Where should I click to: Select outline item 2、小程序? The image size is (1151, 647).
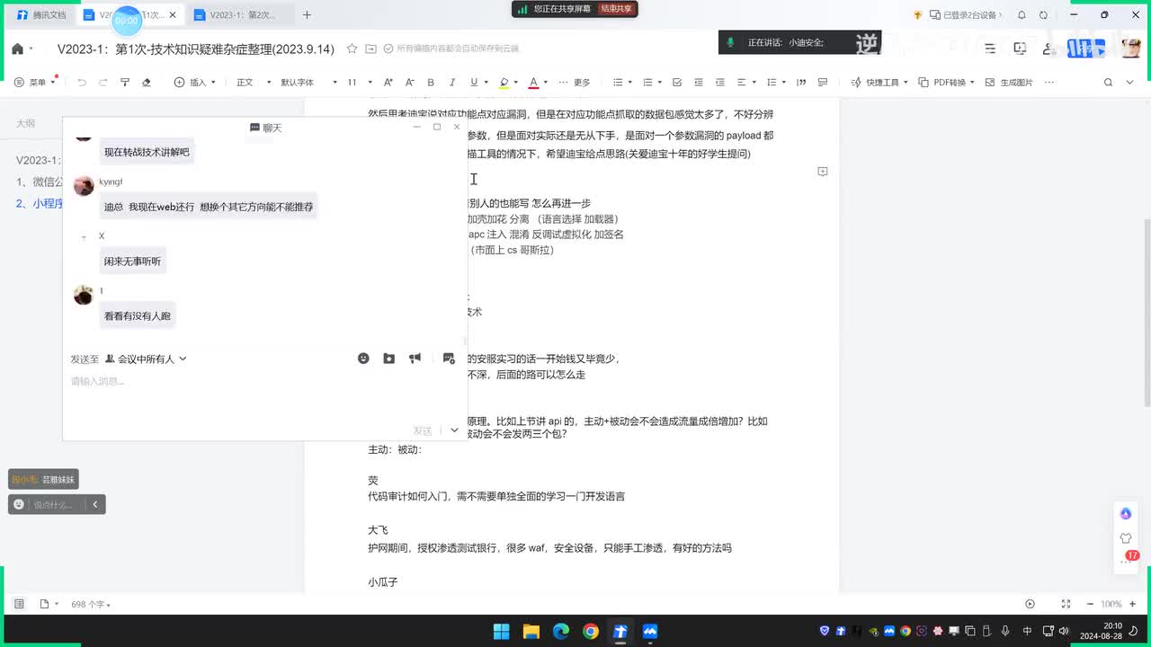tap(39, 203)
